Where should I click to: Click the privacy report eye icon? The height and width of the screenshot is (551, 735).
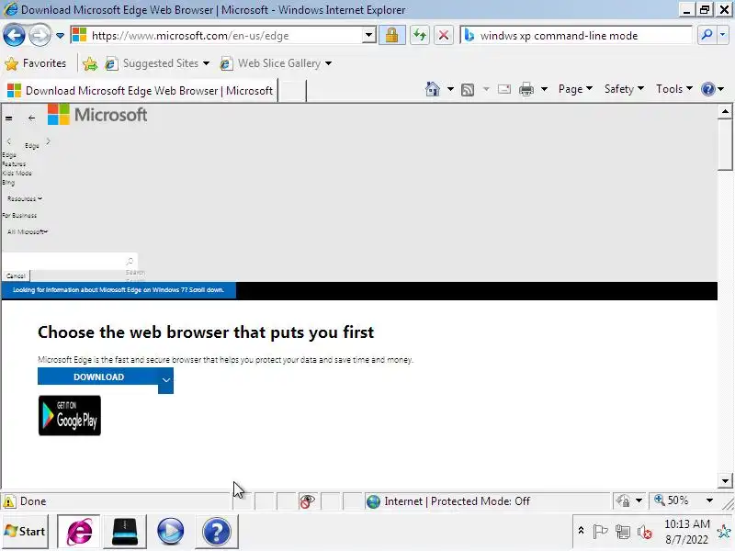[x=307, y=501]
